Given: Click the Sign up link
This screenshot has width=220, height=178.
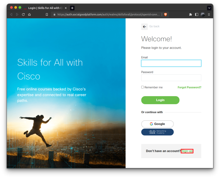Looking at the screenshot, I should click(x=187, y=151).
